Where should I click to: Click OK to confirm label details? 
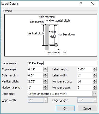click(x=65, y=108)
